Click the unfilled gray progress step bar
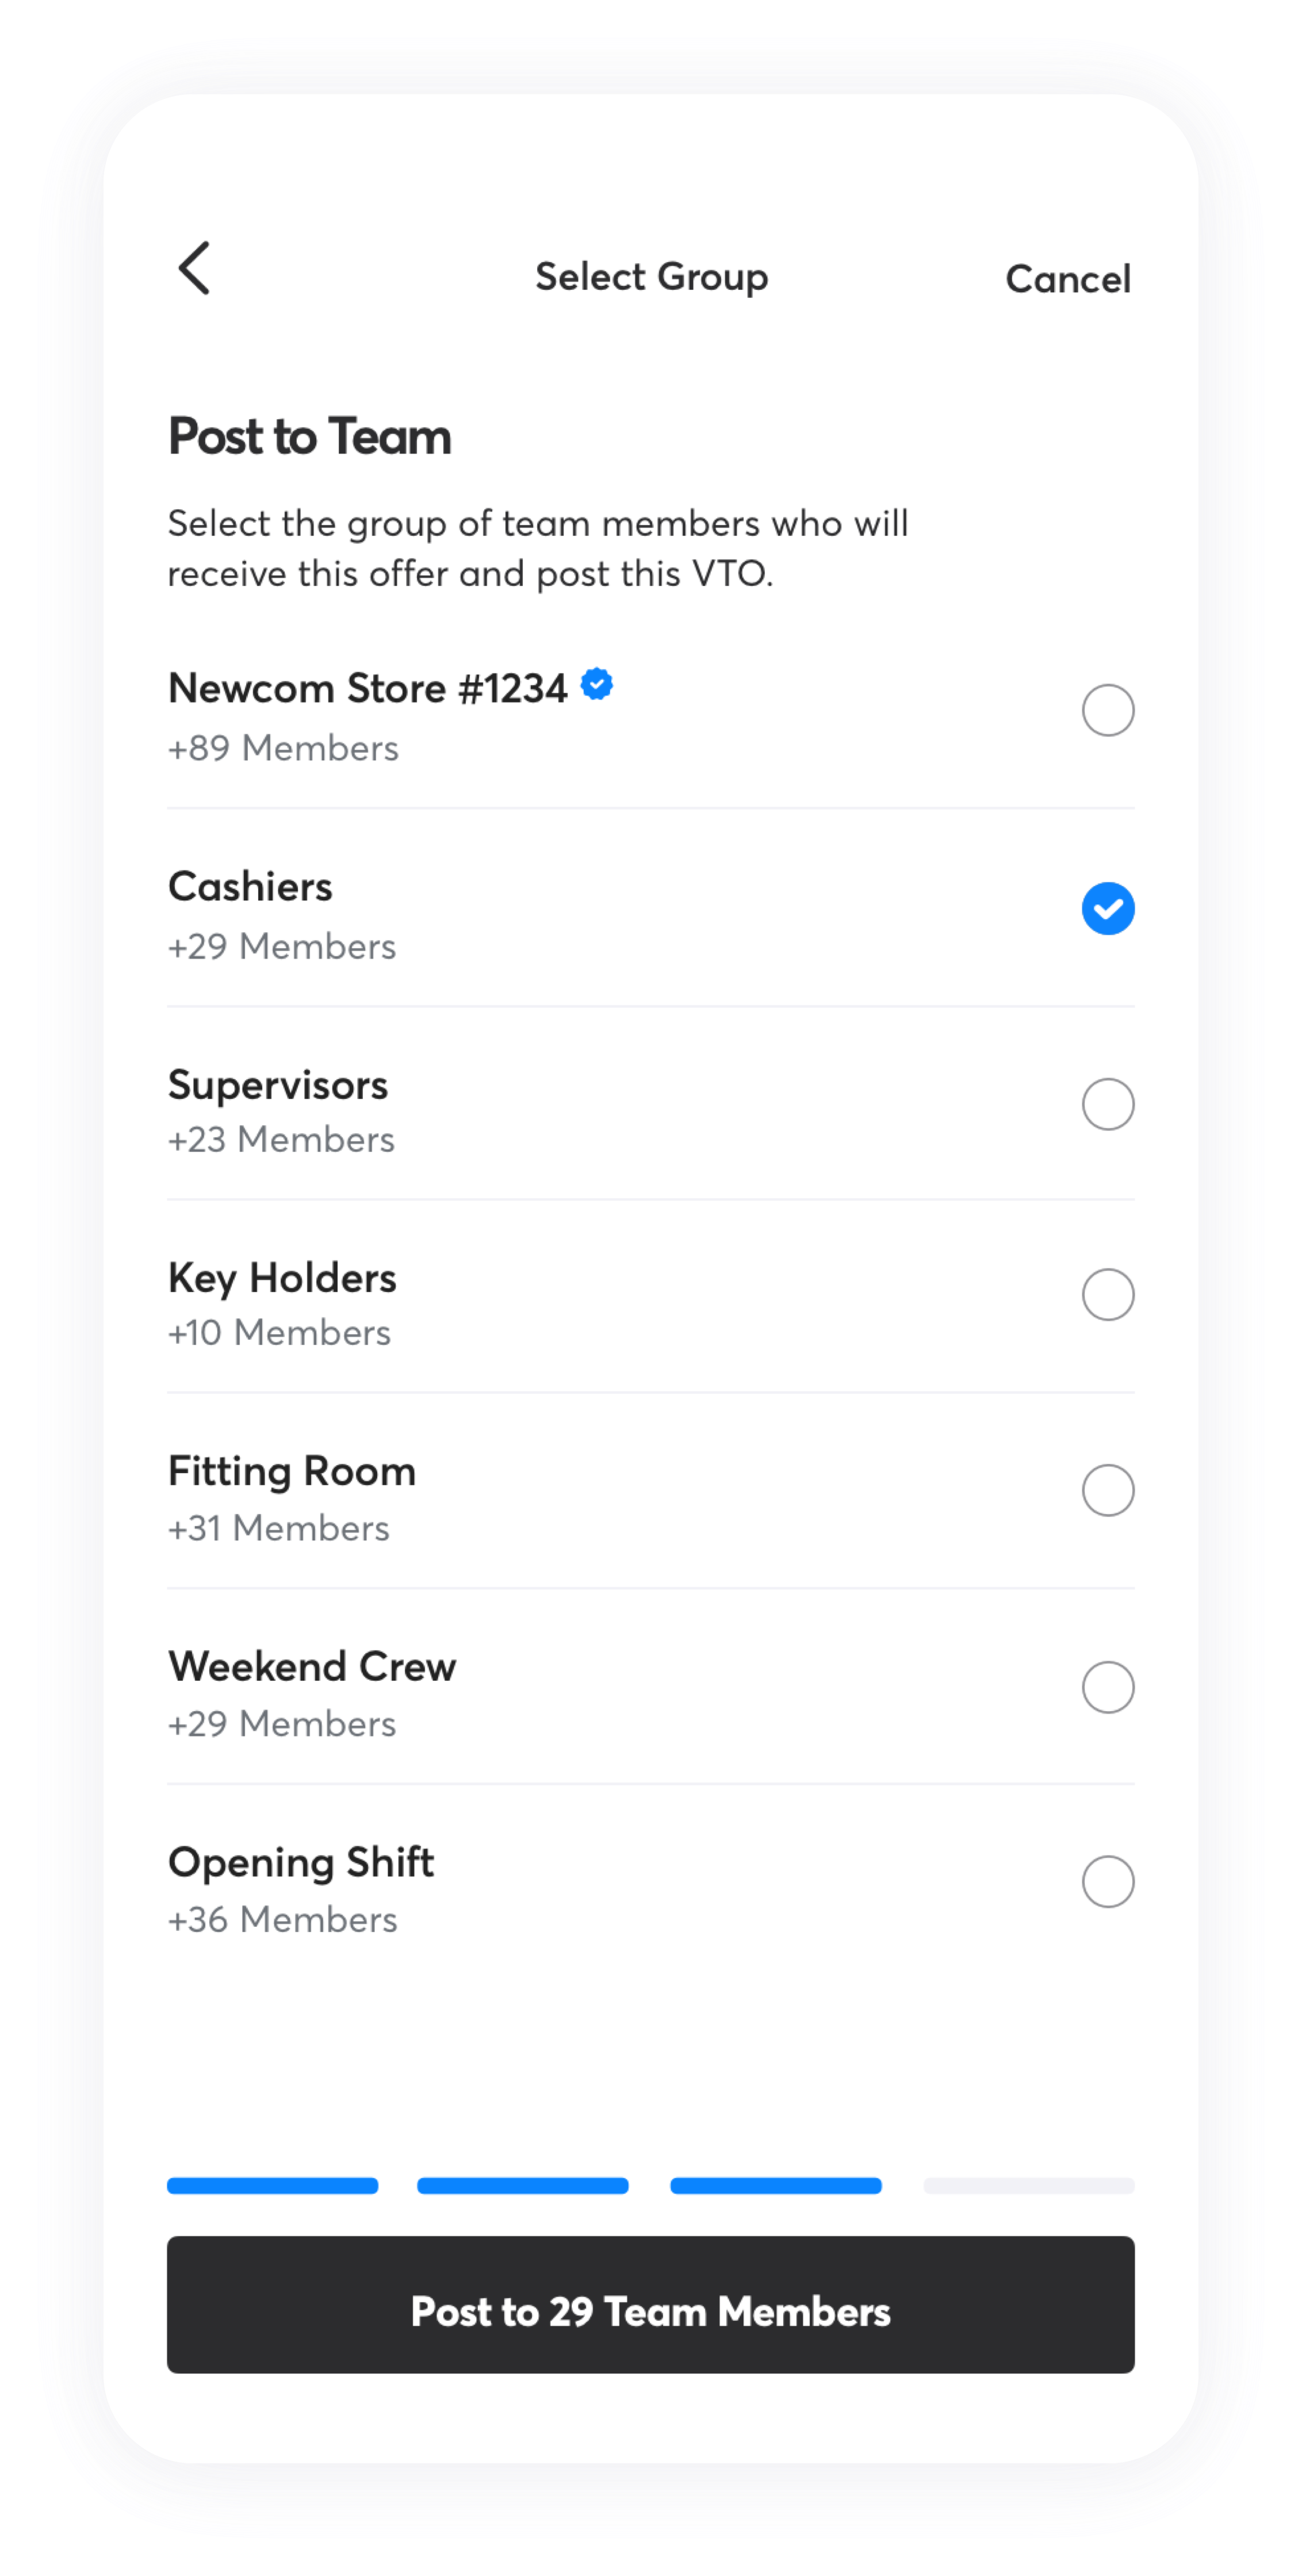 1029,2186
